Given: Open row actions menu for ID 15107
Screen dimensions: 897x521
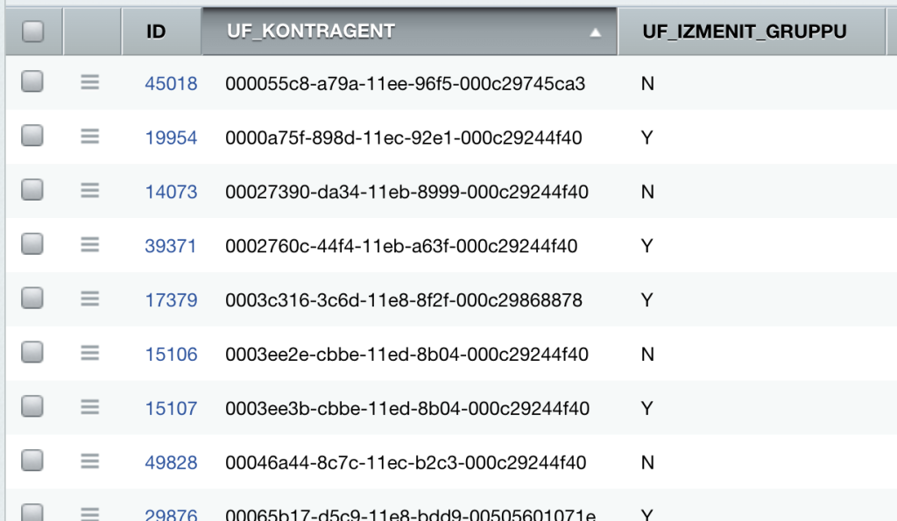Looking at the screenshot, I should (x=90, y=407).
